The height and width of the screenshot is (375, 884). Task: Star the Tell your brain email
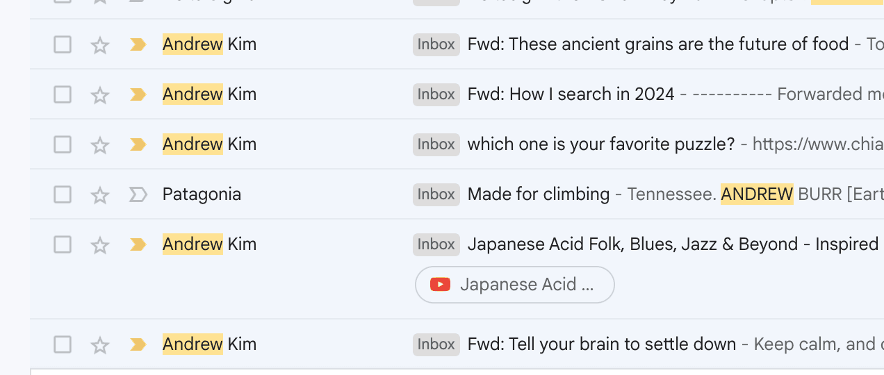click(100, 345)
